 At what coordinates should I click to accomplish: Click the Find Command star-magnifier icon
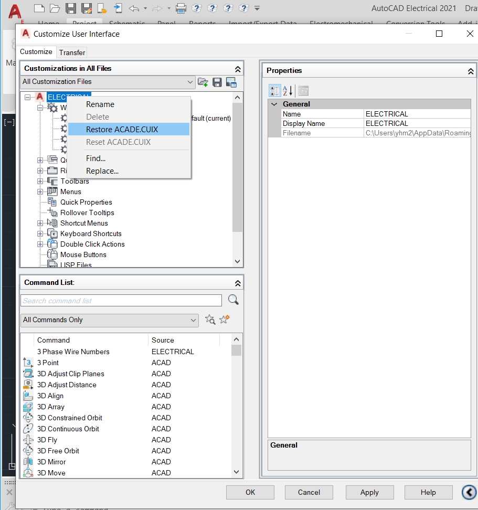(210, 319)
